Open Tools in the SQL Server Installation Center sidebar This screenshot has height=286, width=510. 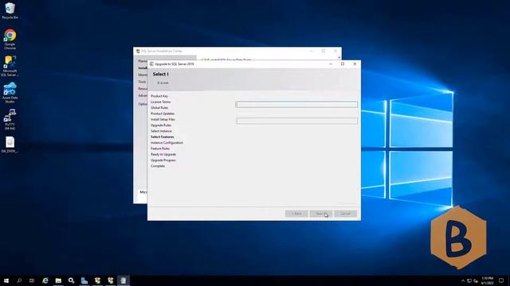(x=142, y=82)
